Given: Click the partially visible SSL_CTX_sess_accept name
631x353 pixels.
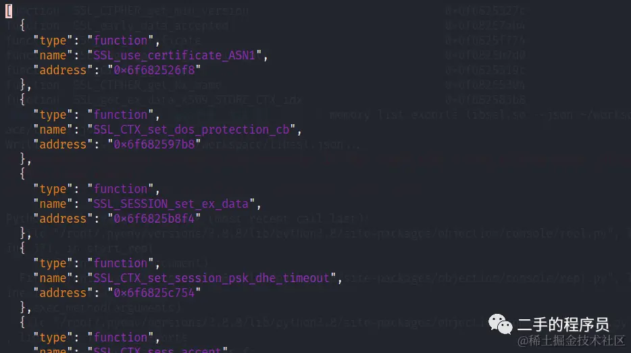Looking at the screenshot, I should pos(157,350).
